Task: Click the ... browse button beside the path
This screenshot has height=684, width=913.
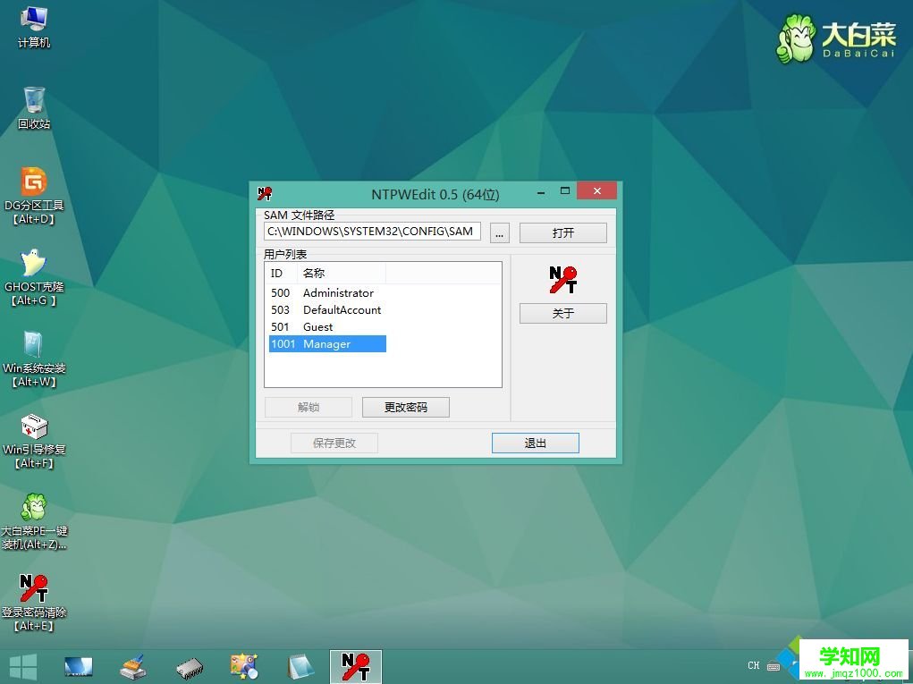Action: pos(499,232)
